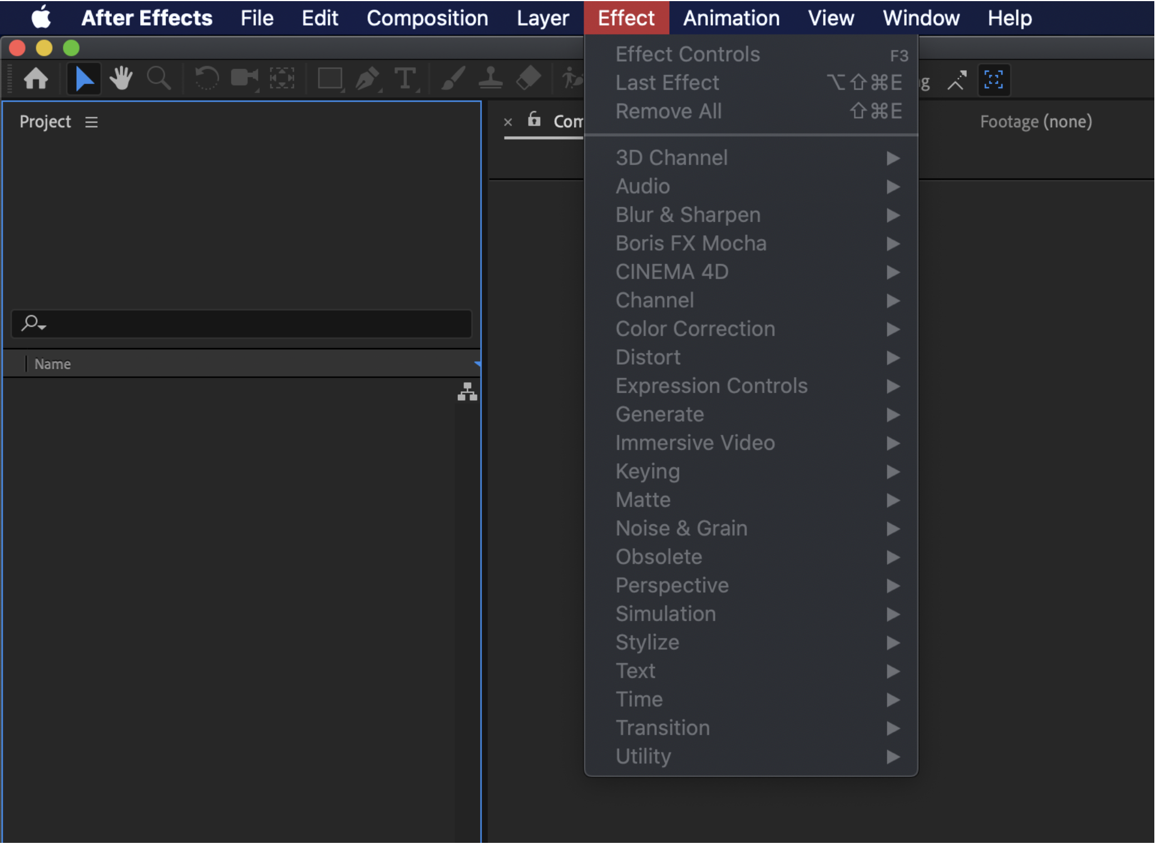Expand the 3D Channel submenu
The width and height of the screenshot is (1156, 844).
click(x=751, y=158)
